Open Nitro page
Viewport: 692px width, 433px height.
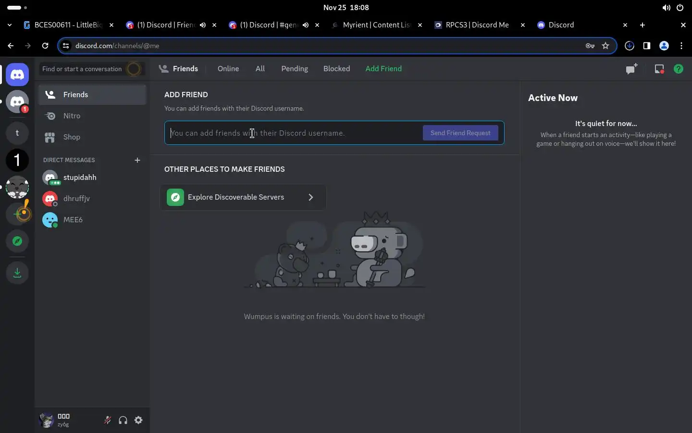pos(92,116)
